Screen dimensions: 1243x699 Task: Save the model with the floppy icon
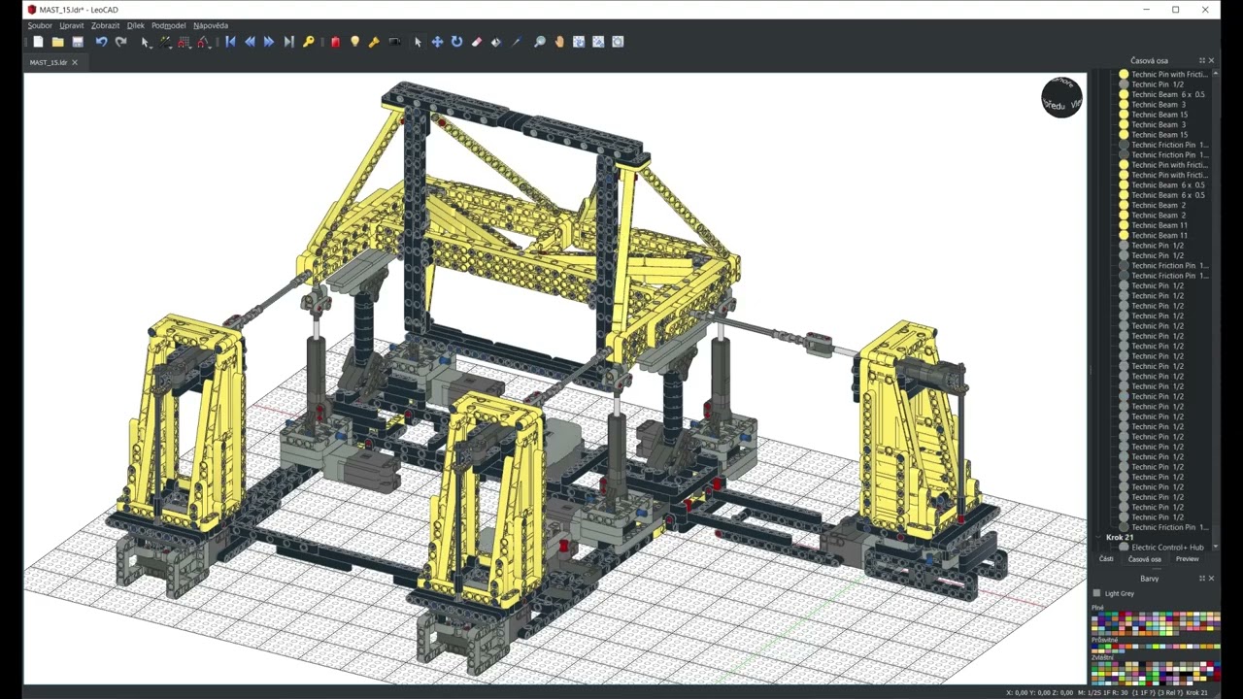pyautogui.click(x=78, y=42)
